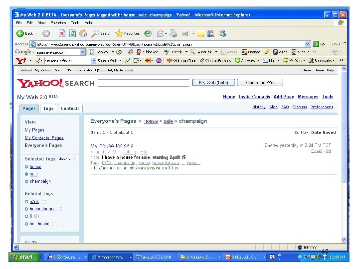The image size is (359, 269).
Task: Click the Forward navigation arrow icon
Action: (x=46, y=34)
